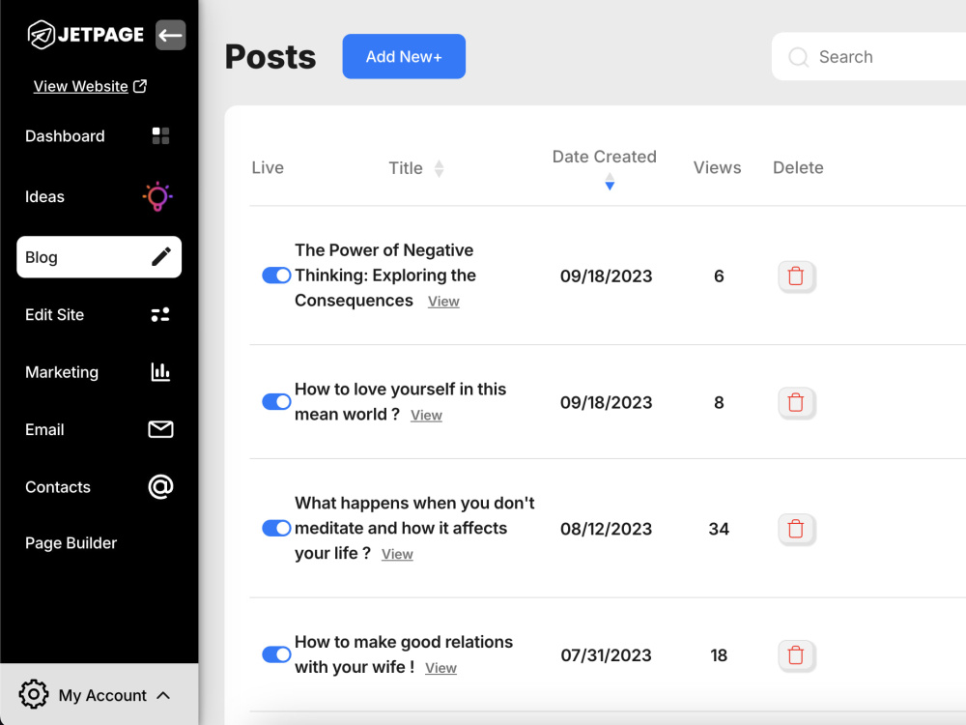Click the Posts page heading
This screenshot has height=725, width=966.
tap(270, 57)
